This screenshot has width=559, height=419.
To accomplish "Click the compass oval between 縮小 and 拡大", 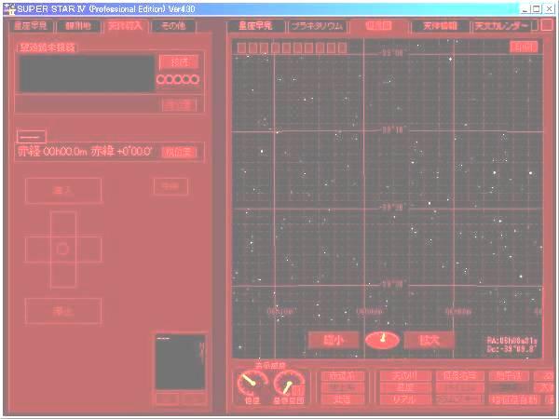I will (382, 340).
